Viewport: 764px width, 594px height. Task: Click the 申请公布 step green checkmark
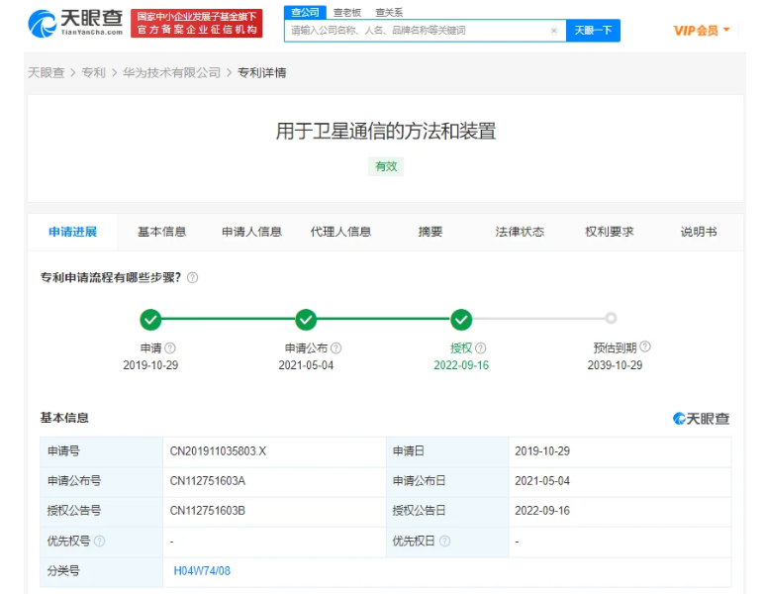tap(306, 320)
